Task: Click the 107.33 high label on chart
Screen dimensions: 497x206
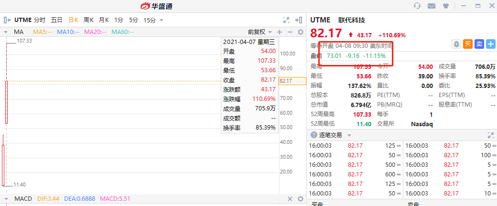Action: coord(24,41)
